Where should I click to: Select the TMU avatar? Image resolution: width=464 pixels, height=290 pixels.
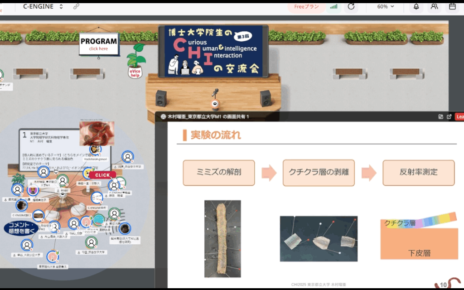74,223
